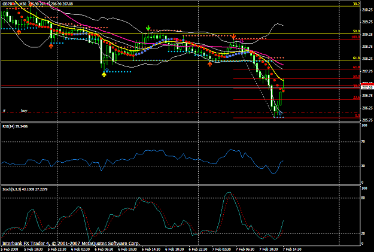Select the 'buy' order label
374x252 pixels.
click(x=24, y=111)
